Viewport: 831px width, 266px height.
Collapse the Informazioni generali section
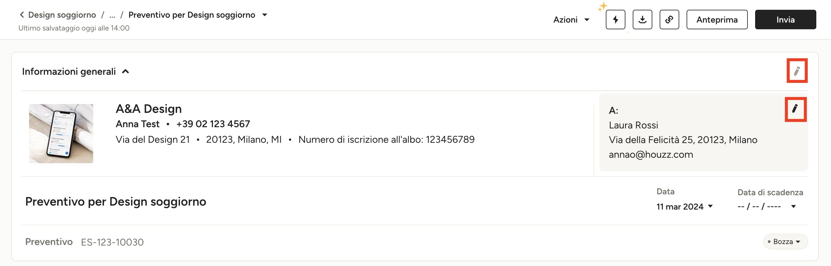tap(125, 71)
